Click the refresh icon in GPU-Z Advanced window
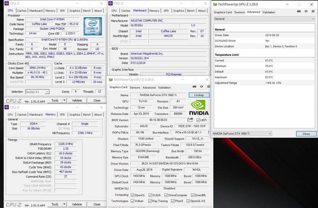 point(306,11)
